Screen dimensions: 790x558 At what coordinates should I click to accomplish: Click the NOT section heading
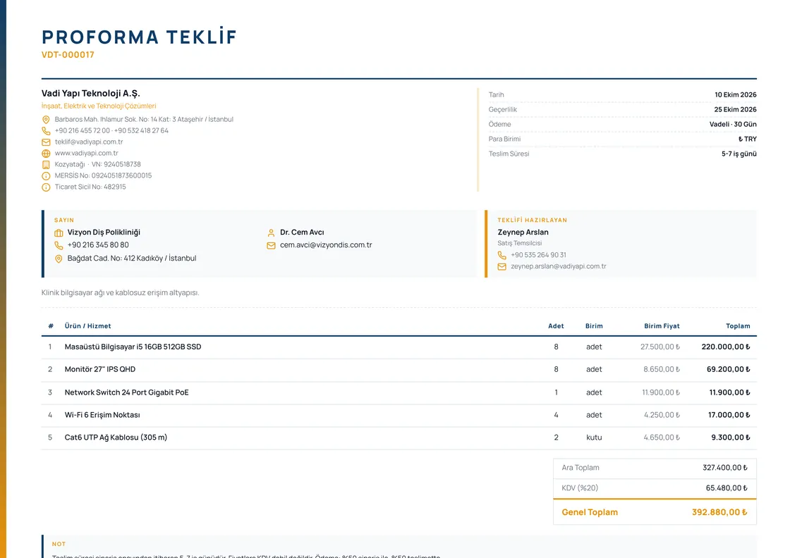pyautogui.click(x=59, y=545)
